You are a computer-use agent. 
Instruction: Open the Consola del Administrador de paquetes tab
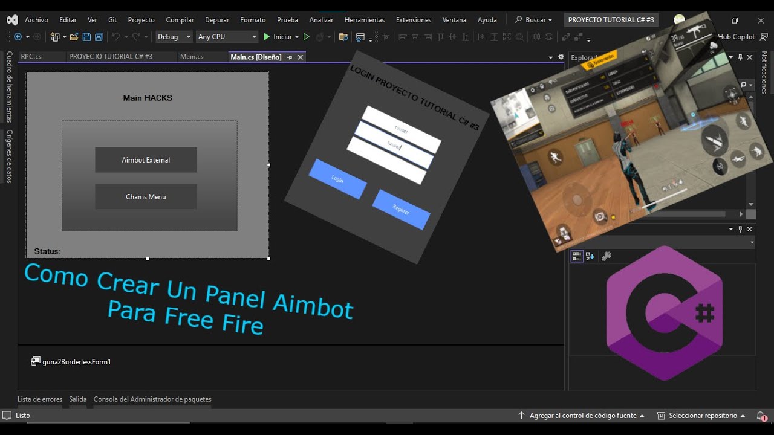(152, 399)
